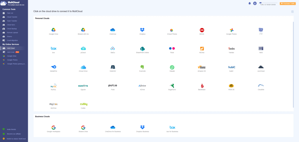Add the SharePoint Online cloud

142,49
